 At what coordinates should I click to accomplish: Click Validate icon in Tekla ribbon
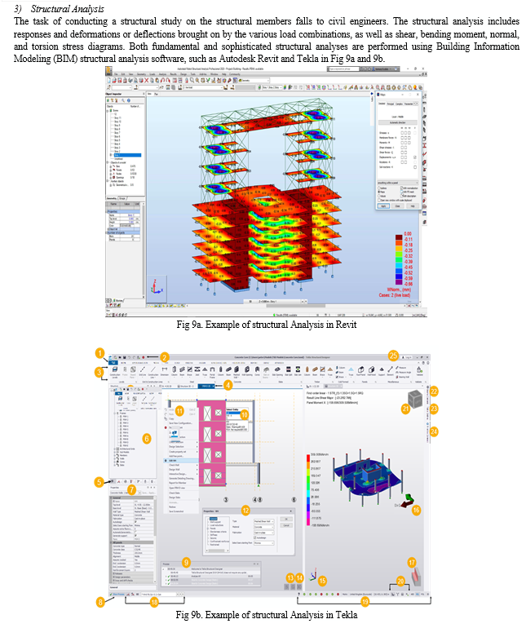coord(419,372)
